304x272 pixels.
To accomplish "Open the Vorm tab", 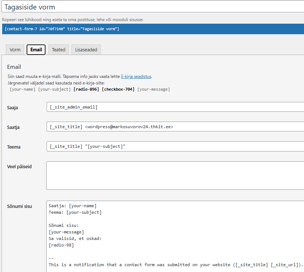I will 15,50.
